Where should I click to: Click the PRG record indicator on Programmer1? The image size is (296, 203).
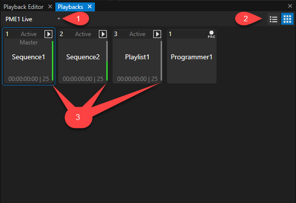point(211,35)
